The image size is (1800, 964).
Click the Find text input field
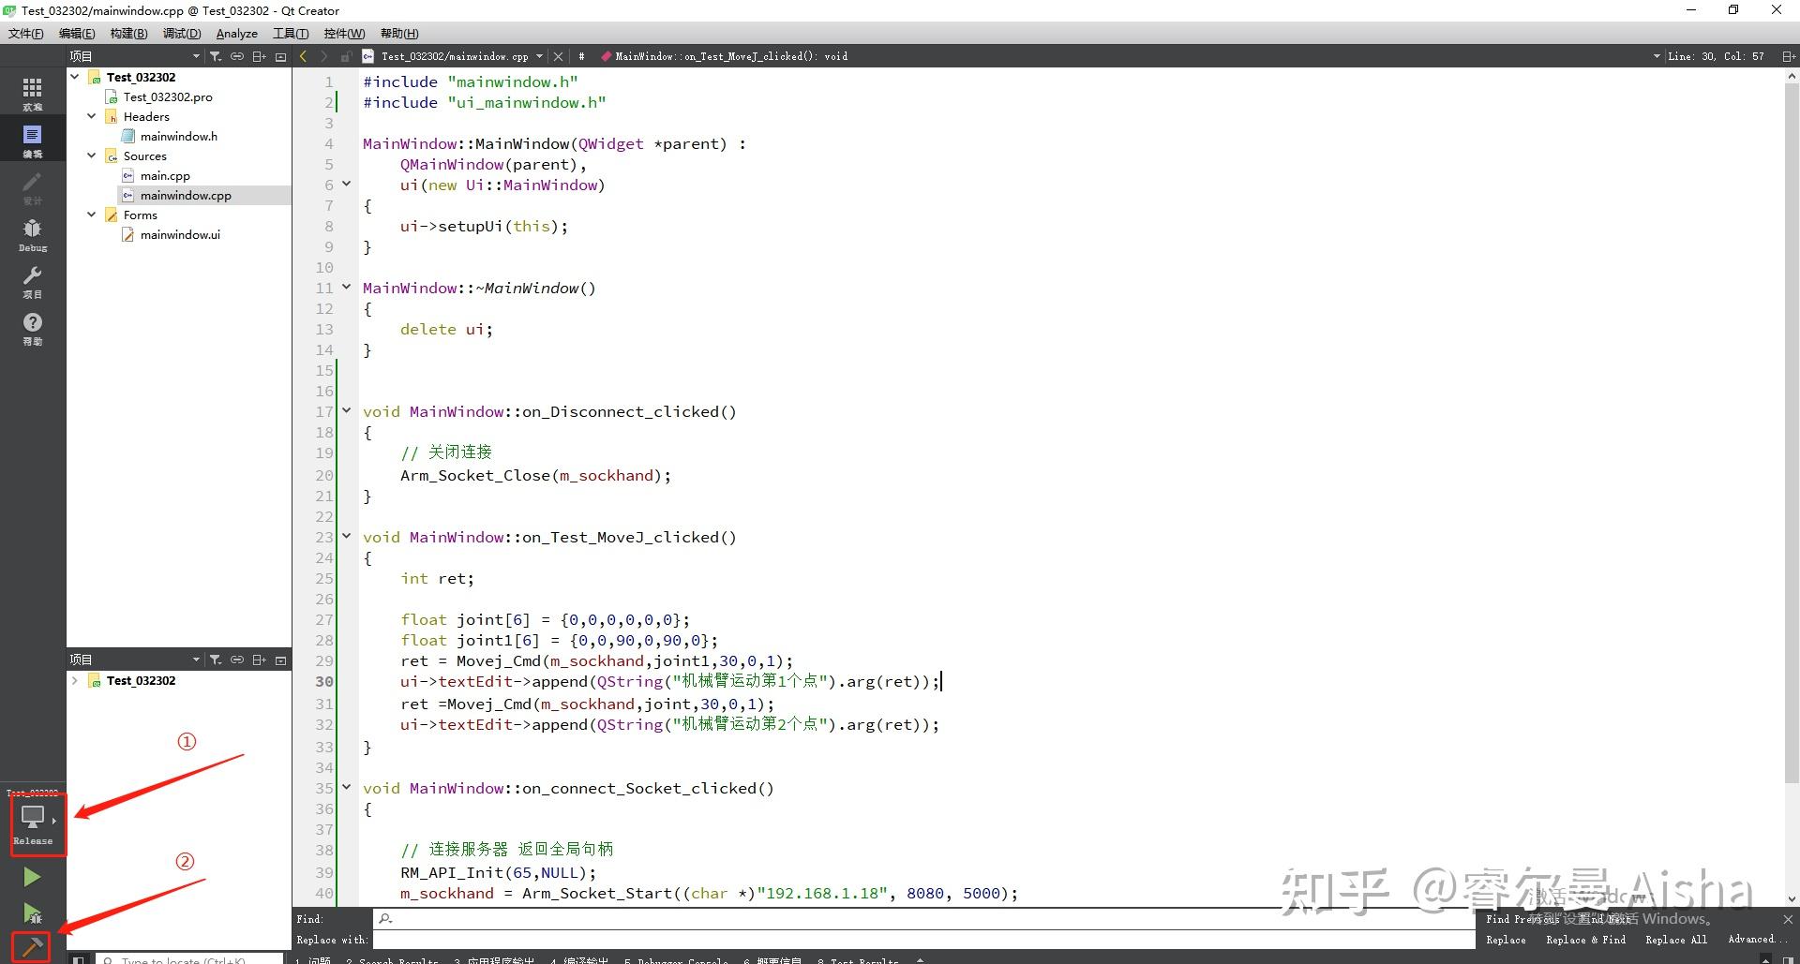click(x=924, y=919)
